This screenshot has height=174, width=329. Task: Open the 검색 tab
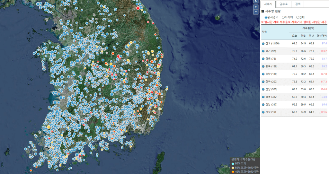298,4
